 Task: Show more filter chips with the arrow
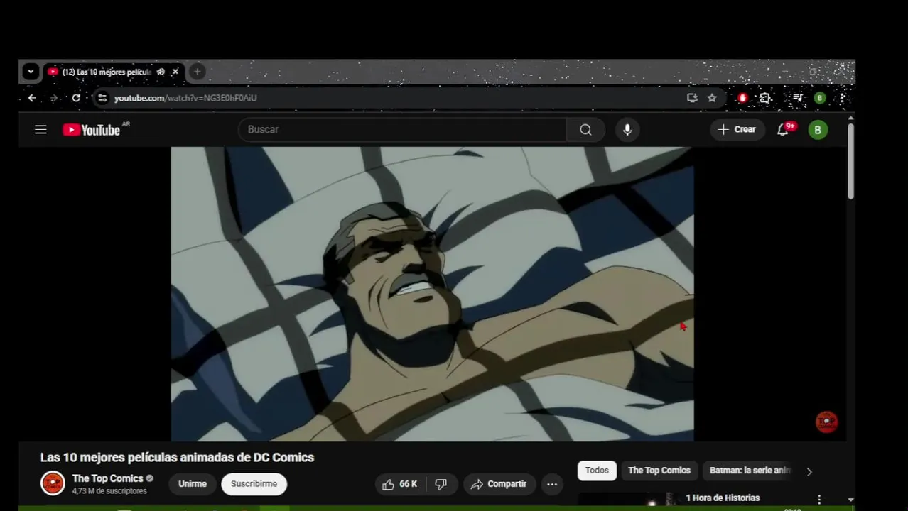tap(809, 471)
